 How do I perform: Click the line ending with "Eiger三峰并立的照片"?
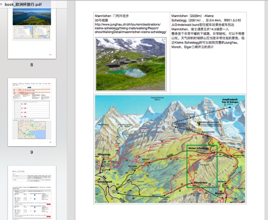pos(193,47)
